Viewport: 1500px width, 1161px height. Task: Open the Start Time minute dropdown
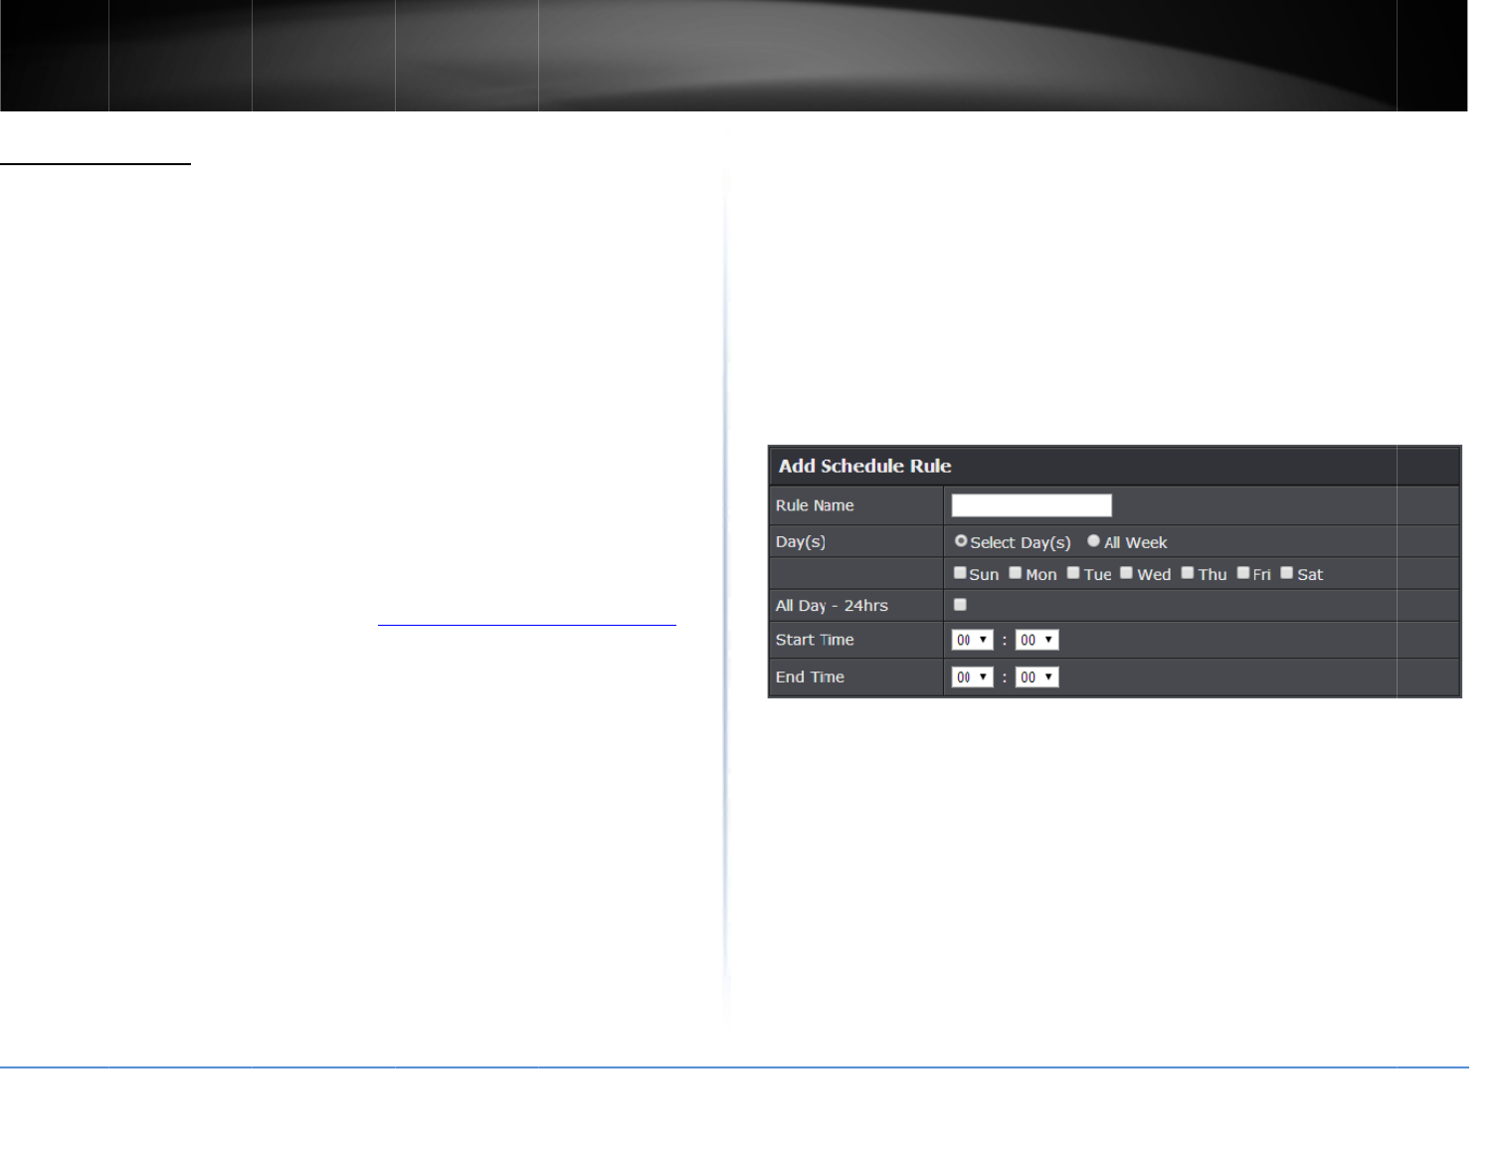(1036, 640)
